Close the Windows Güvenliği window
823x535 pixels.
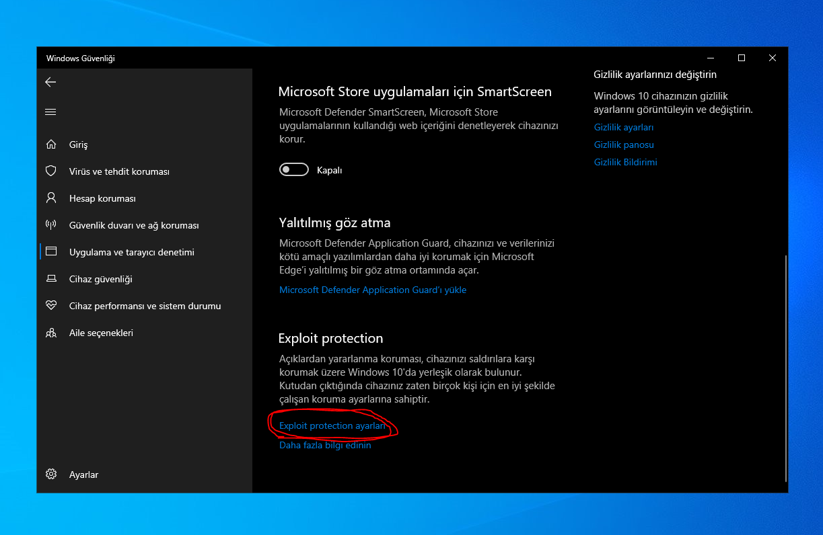tap(773, 58)
